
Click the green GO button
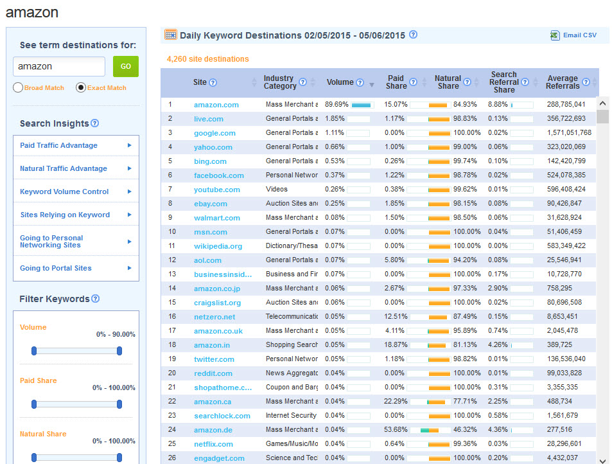point(126,66)
